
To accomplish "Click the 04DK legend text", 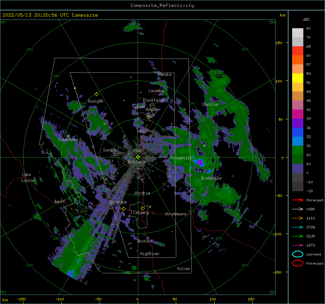I will (x=311, y=209).
